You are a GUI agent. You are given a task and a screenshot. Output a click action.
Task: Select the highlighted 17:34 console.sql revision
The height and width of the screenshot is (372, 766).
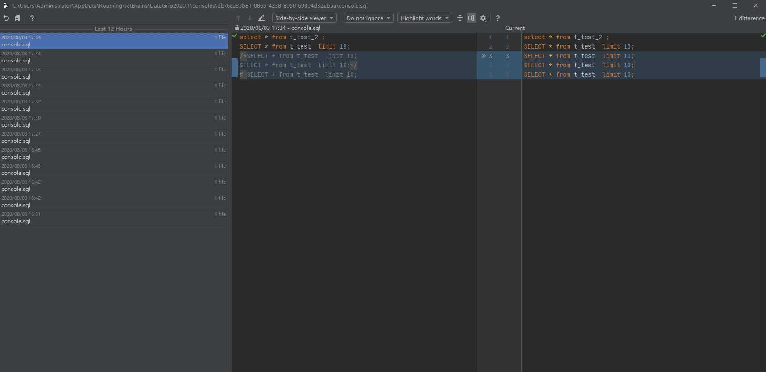[114, 41]
